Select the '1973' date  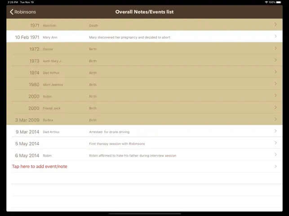point(34,61)
